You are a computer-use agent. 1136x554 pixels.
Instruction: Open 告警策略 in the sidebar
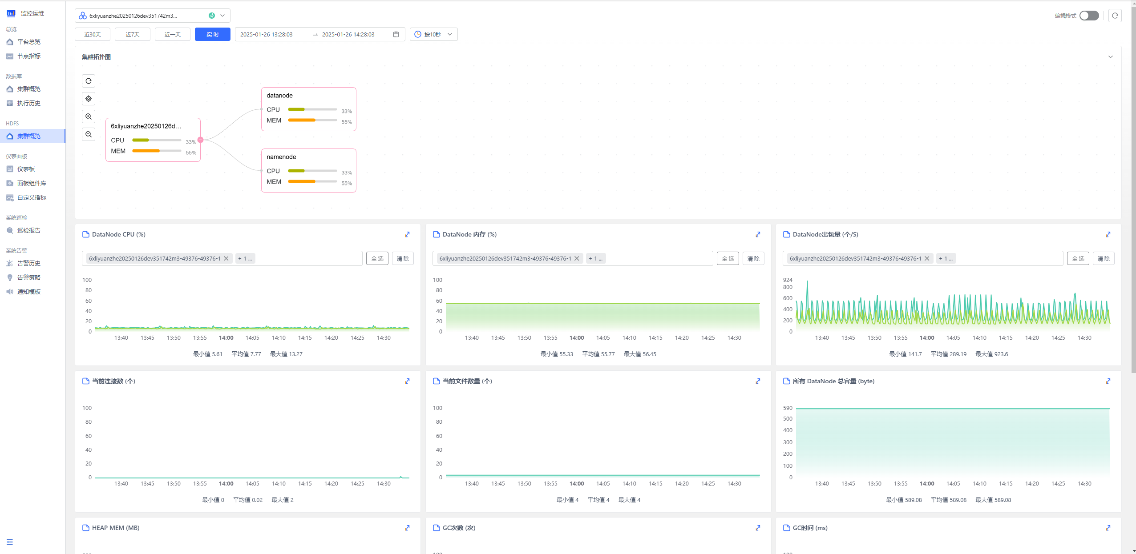pyautogui.click(x=32, y=277)
